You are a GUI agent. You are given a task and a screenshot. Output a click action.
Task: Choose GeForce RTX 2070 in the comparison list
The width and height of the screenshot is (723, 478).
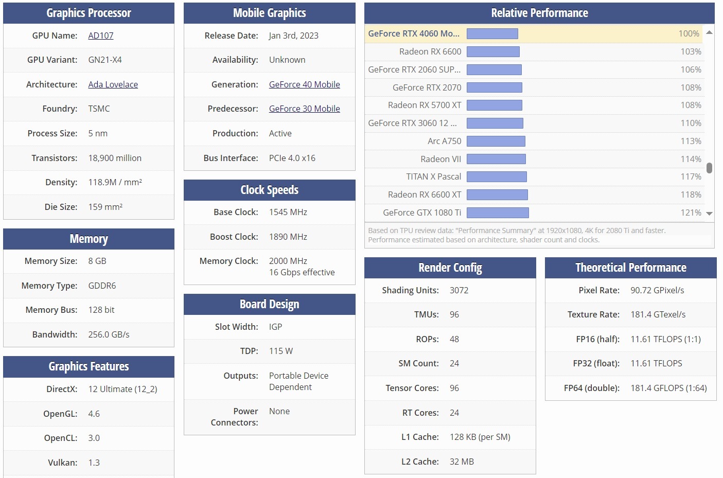(x=427, y=87)
